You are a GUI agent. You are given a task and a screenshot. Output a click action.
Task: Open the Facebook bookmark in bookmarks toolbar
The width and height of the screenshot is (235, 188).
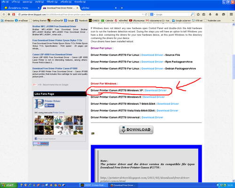coord(81,21)
